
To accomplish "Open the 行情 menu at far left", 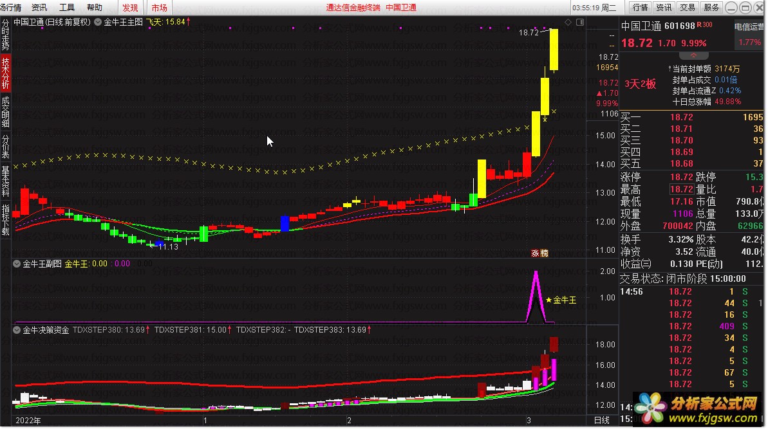I will coord(10,7).
